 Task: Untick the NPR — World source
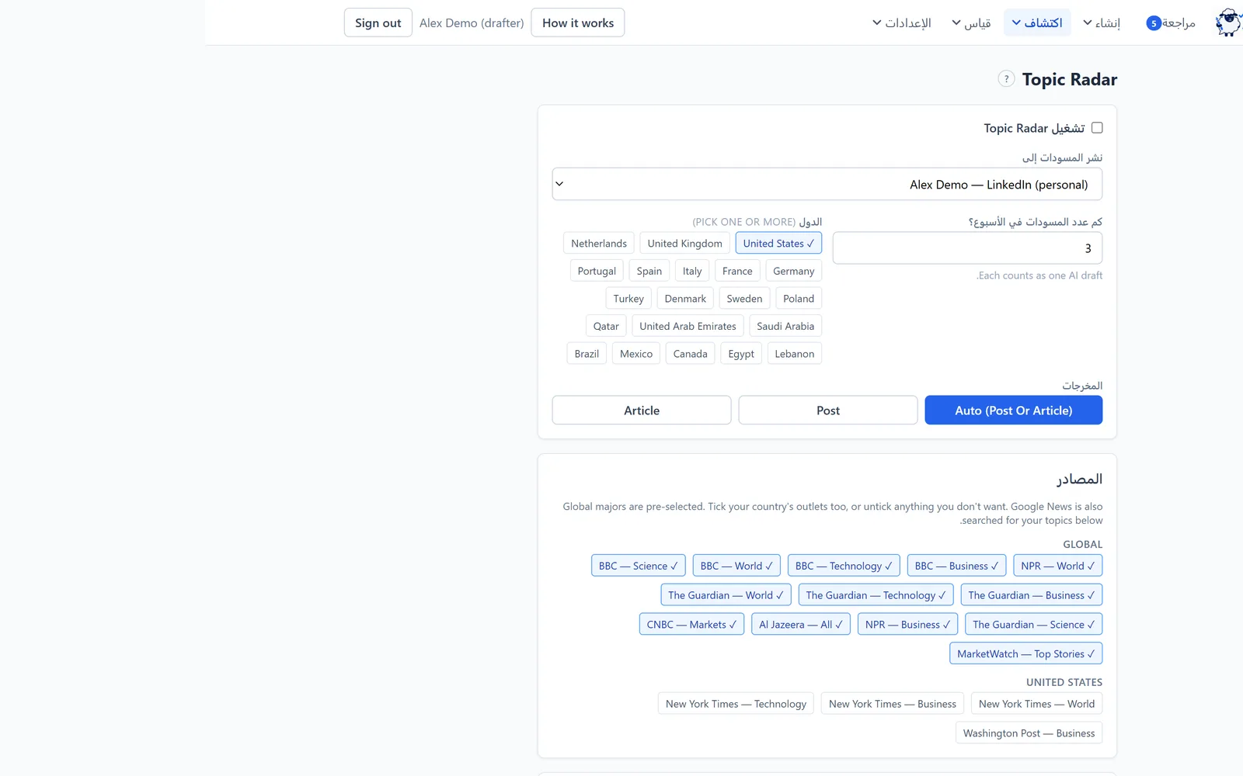coord(1057,566)
